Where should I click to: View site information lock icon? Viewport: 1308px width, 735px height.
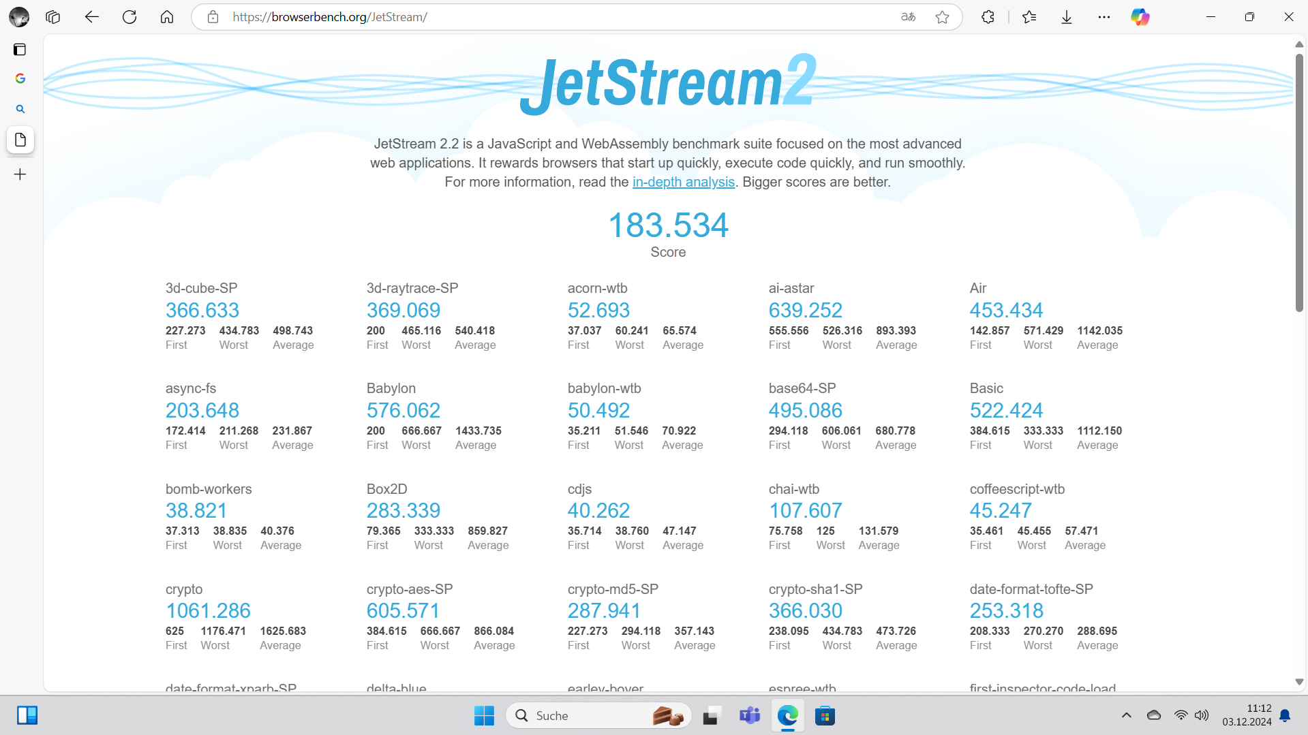pos(213,17)
